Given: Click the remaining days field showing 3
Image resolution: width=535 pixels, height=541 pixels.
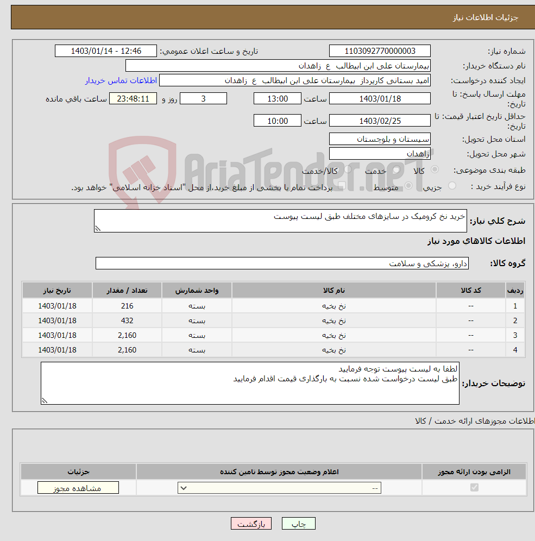Looking at the screenshot, I should pos(204,98).
